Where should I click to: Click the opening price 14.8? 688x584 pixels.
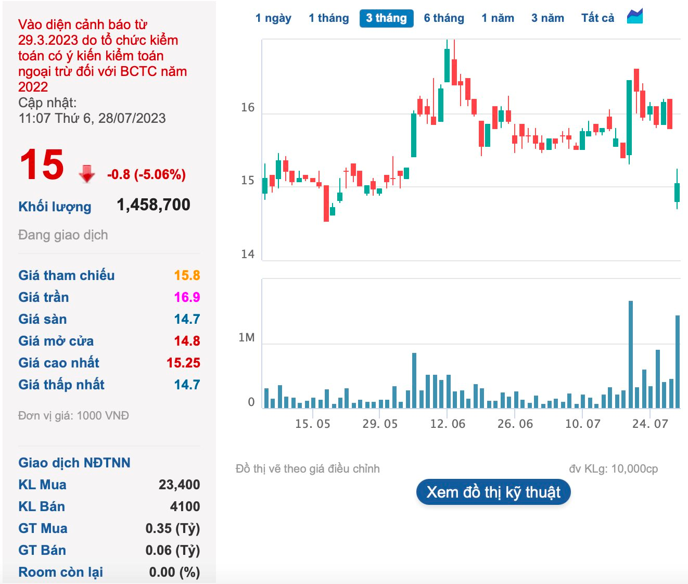[x=187, y=341]
